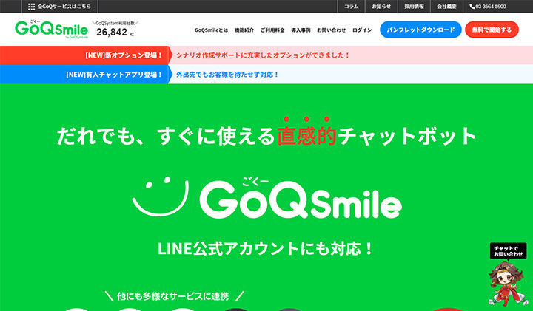Screen dimensions: 533x311
Task: Click the 26,842 user count number
Action: 112,33
